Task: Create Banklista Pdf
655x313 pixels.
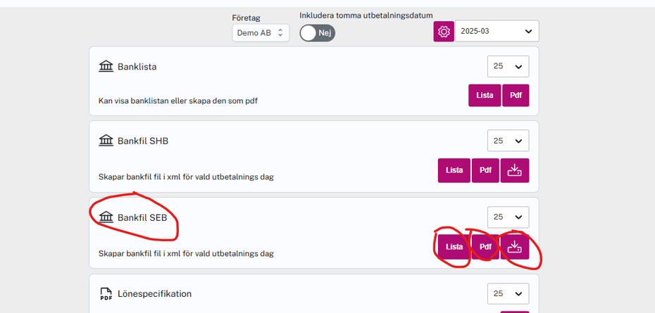Action: (516, 96)
